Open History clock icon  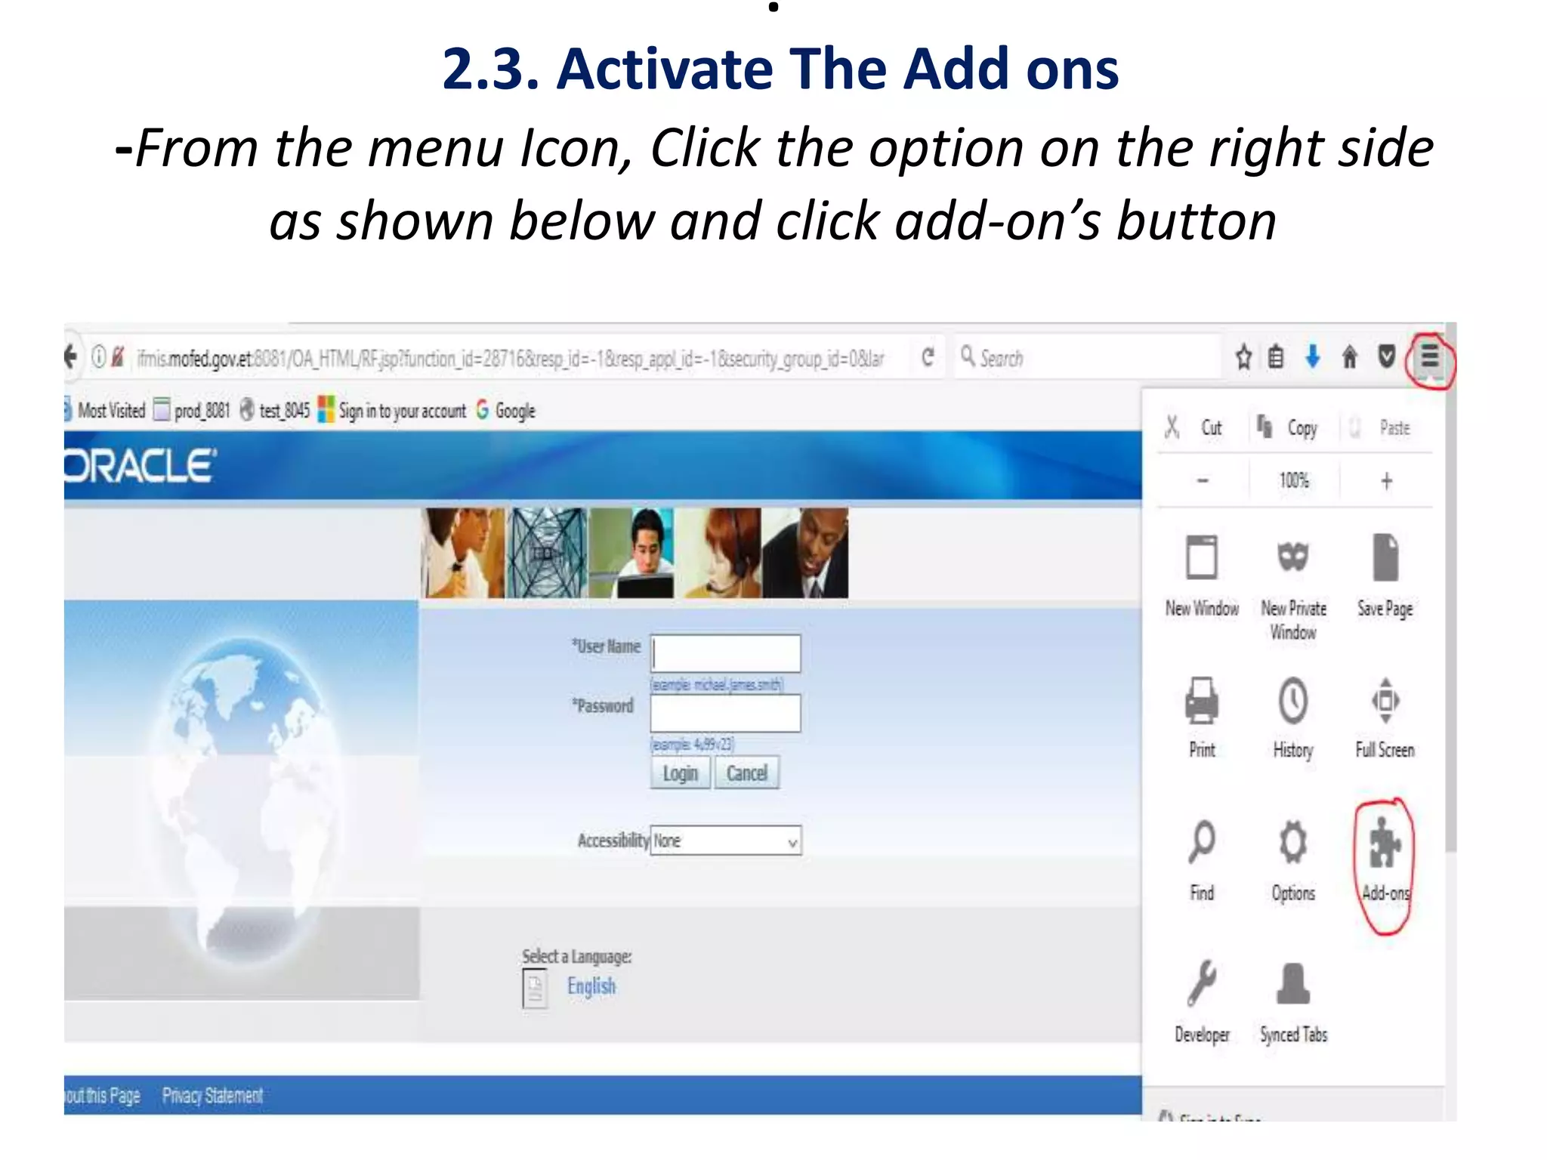tap(1292, 702)
